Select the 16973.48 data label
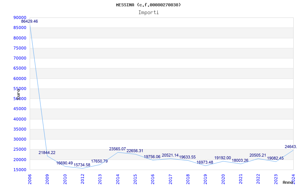This screenshot has width=297, height=186. click(x=205, y=163)
